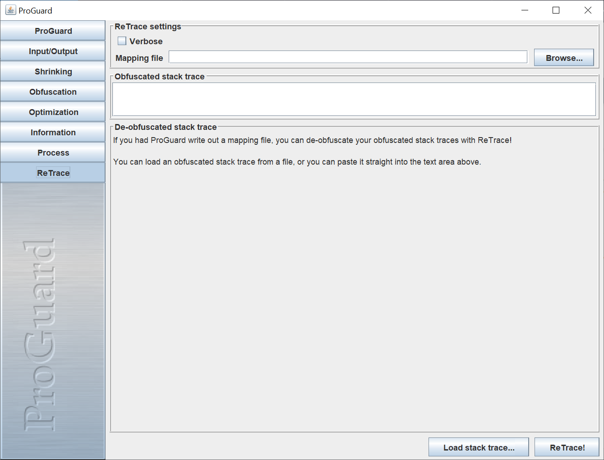Viewport: 604px width, 460px height.
Task: Open the ProGuard tab in sidebar
Action: click(53, 31)
